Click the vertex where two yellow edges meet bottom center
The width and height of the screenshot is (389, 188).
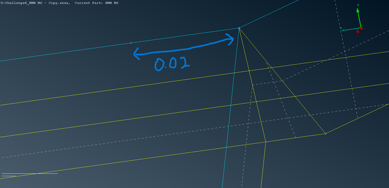pos(265,142)
